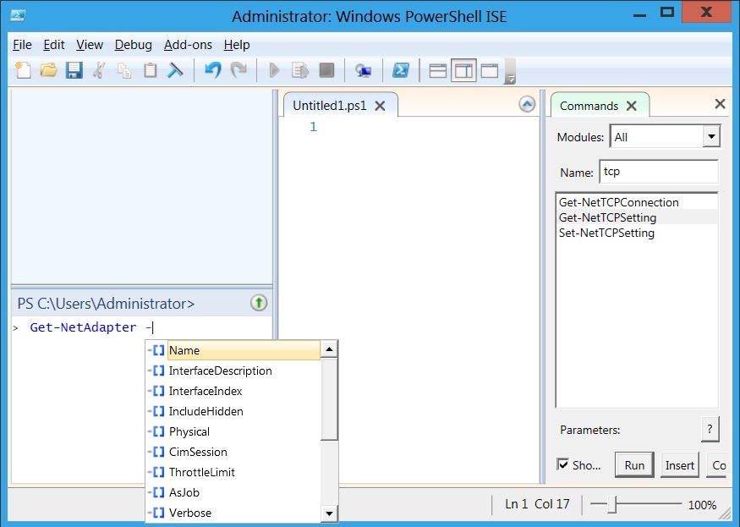Launch PowerShell.exe from the toolbar icon

click(x=403, y=71)
